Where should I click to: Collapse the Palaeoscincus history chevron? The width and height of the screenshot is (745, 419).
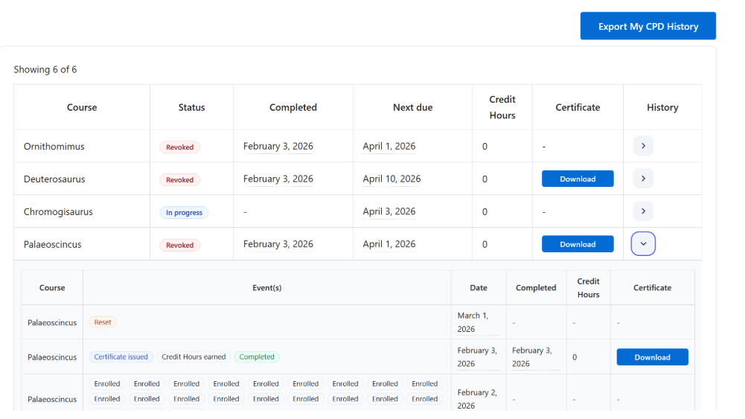coord(643,244)
